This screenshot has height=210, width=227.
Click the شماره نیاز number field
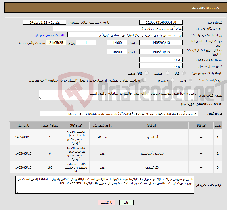click(x=161, y=22)
